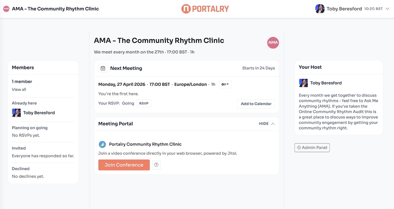Screen dimensions: 394x209
Task: Click Toby Beresford's profile picture in the header
Action: click(x=320, y=9)
